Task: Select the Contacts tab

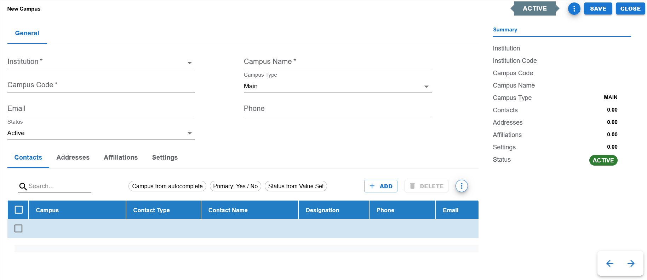Action: pos(28,157)
